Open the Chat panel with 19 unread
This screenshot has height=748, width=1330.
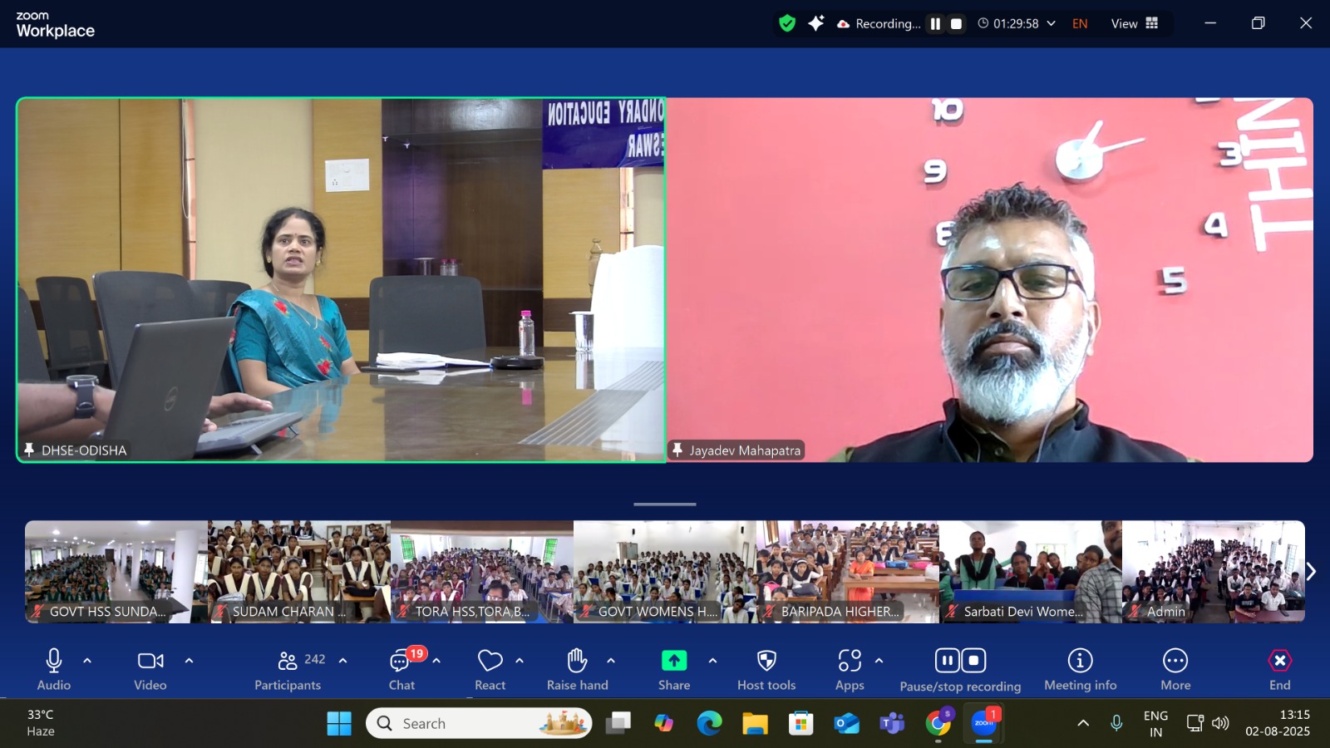pyautogui.click(x=402, y=670)
